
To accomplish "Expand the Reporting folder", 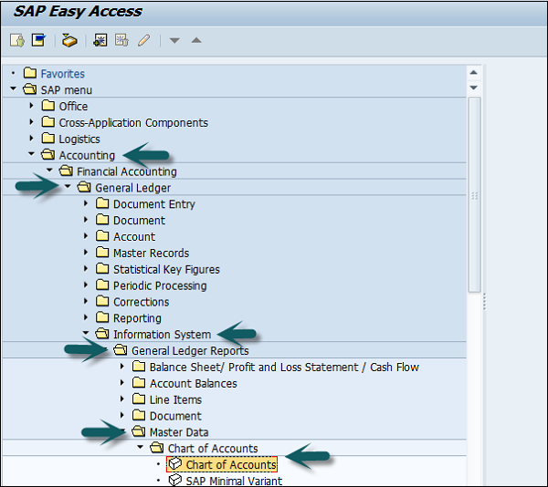I will [86, 317].
